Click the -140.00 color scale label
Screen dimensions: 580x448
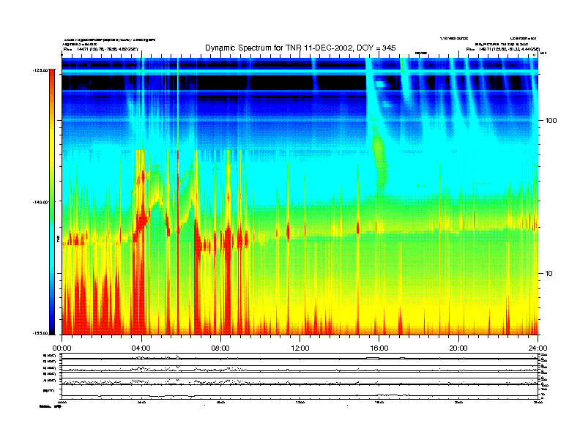pos(40,202)
